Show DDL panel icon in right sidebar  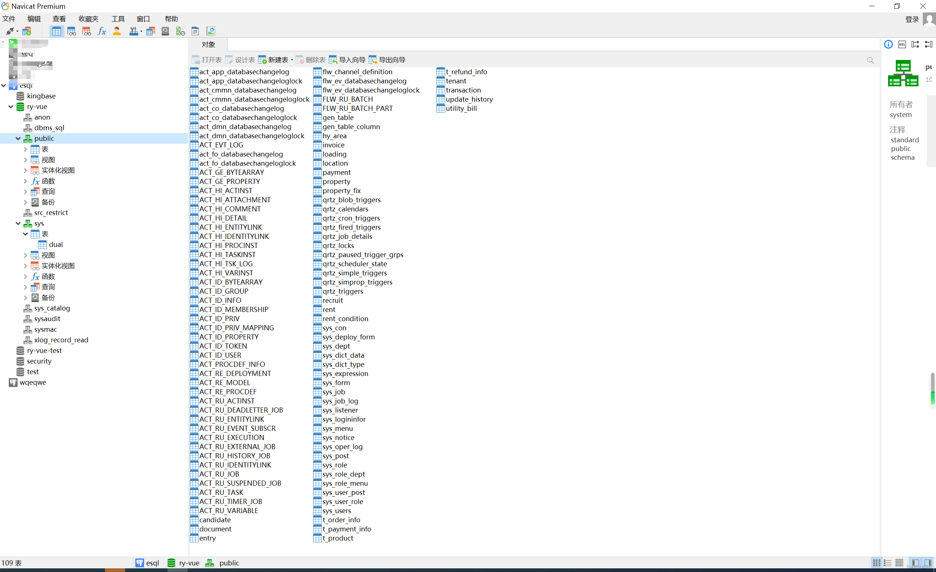(x=902, y=45)
